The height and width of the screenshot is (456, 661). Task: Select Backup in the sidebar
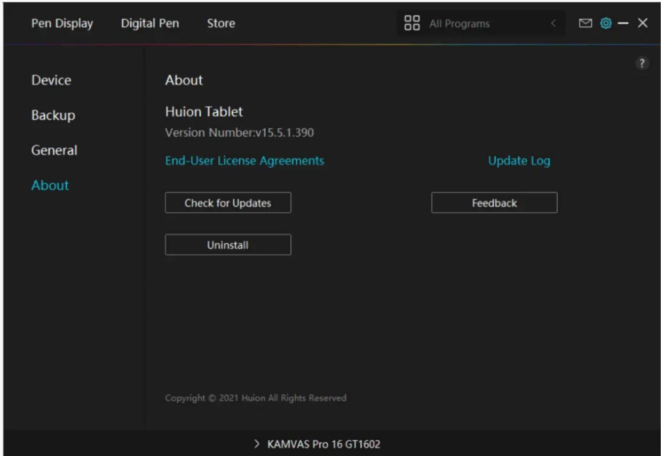[x=53, y=115]
